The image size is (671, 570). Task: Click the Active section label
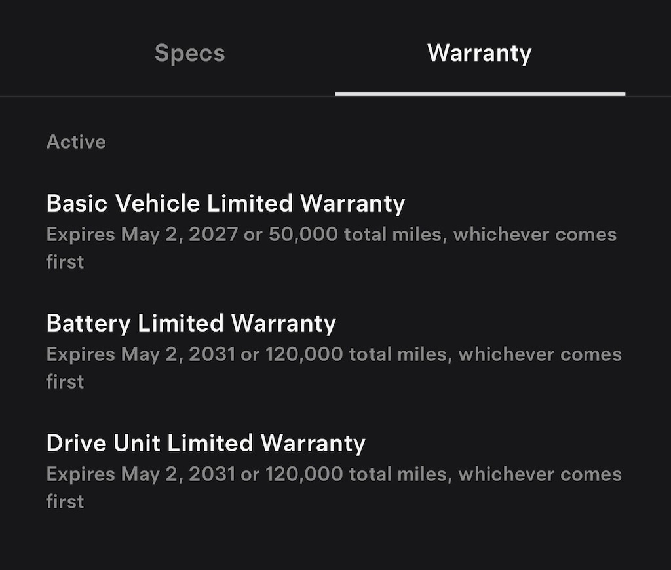[x=76, y=142]
